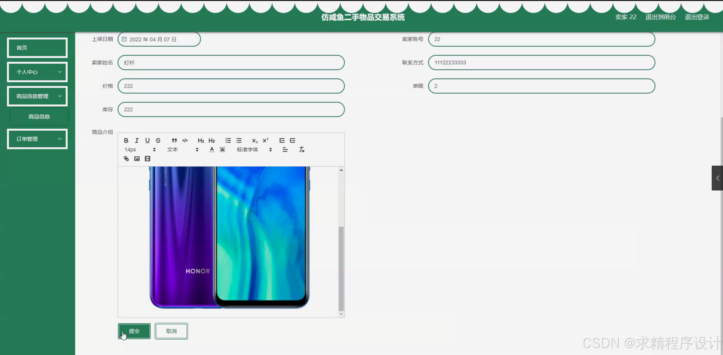Apply strikethrough formatting

(x=158, y=140)
